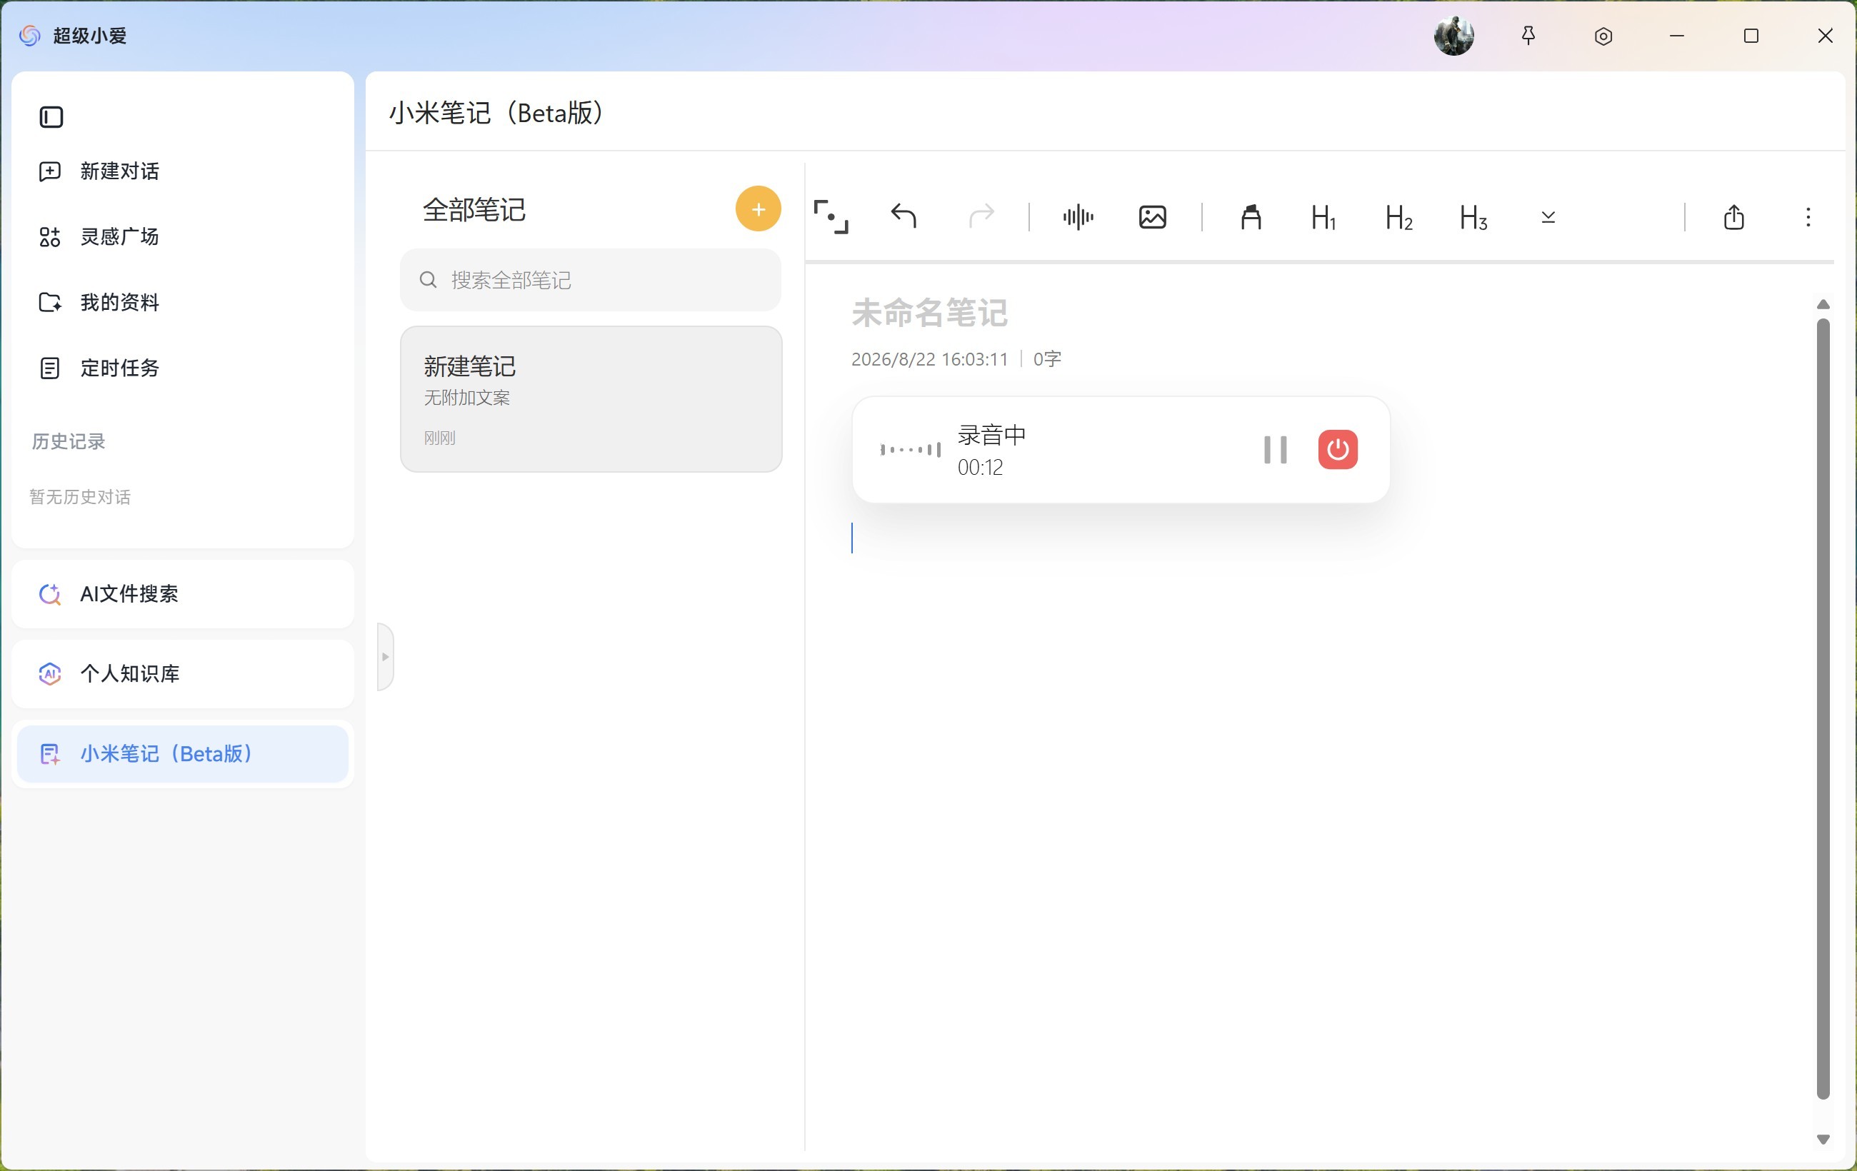Click the 2026/8/22 16:03:11 timestamp

(x=929, y=359)
